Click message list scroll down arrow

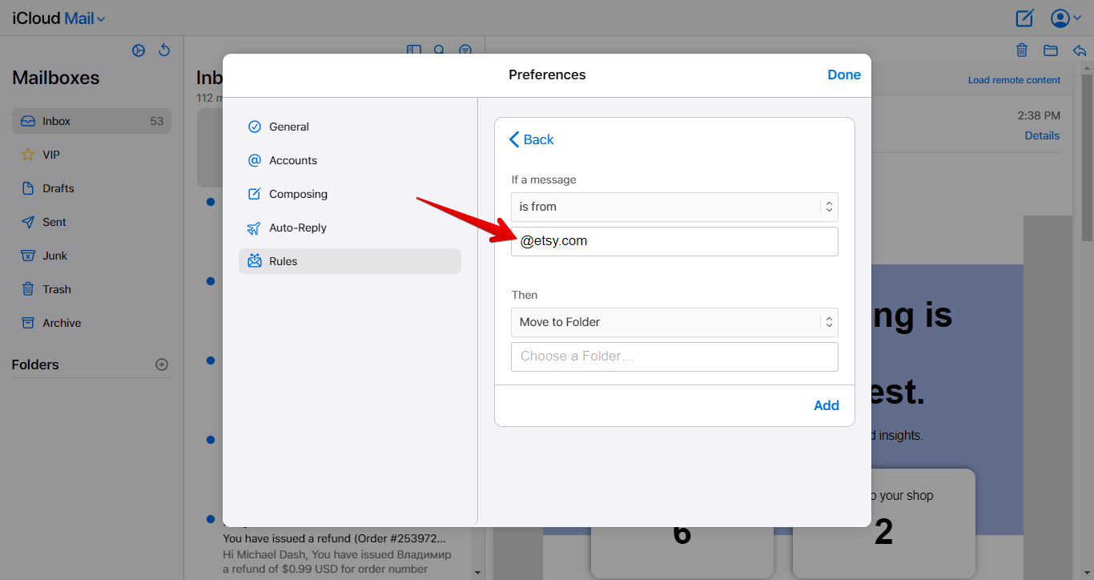(x=478, y=572)
